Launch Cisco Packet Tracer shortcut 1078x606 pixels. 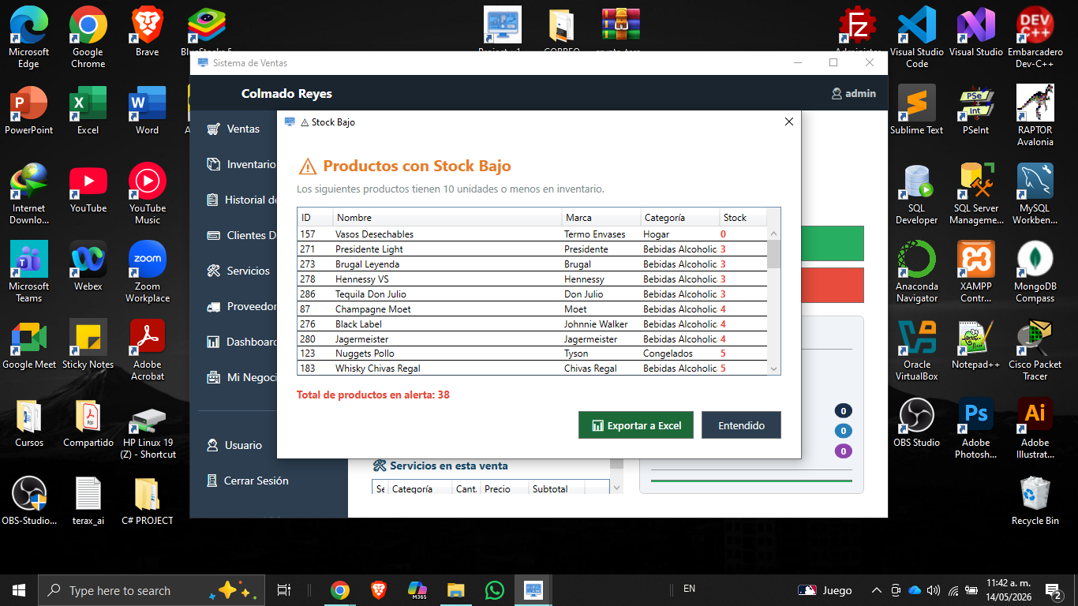pos(1035,350)
